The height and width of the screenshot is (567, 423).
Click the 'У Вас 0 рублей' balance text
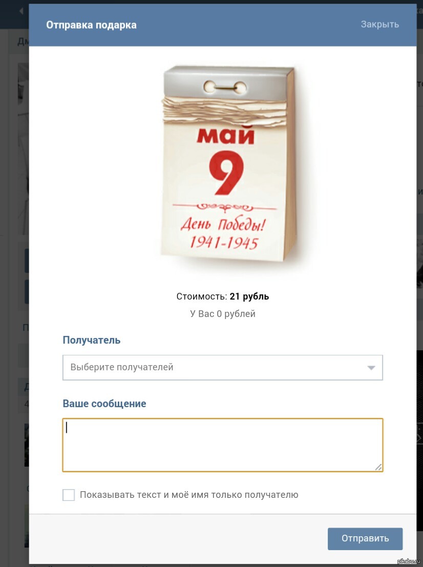[x=223, y=313]
